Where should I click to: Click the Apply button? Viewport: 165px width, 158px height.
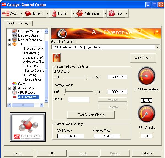(x=83, y=153)
